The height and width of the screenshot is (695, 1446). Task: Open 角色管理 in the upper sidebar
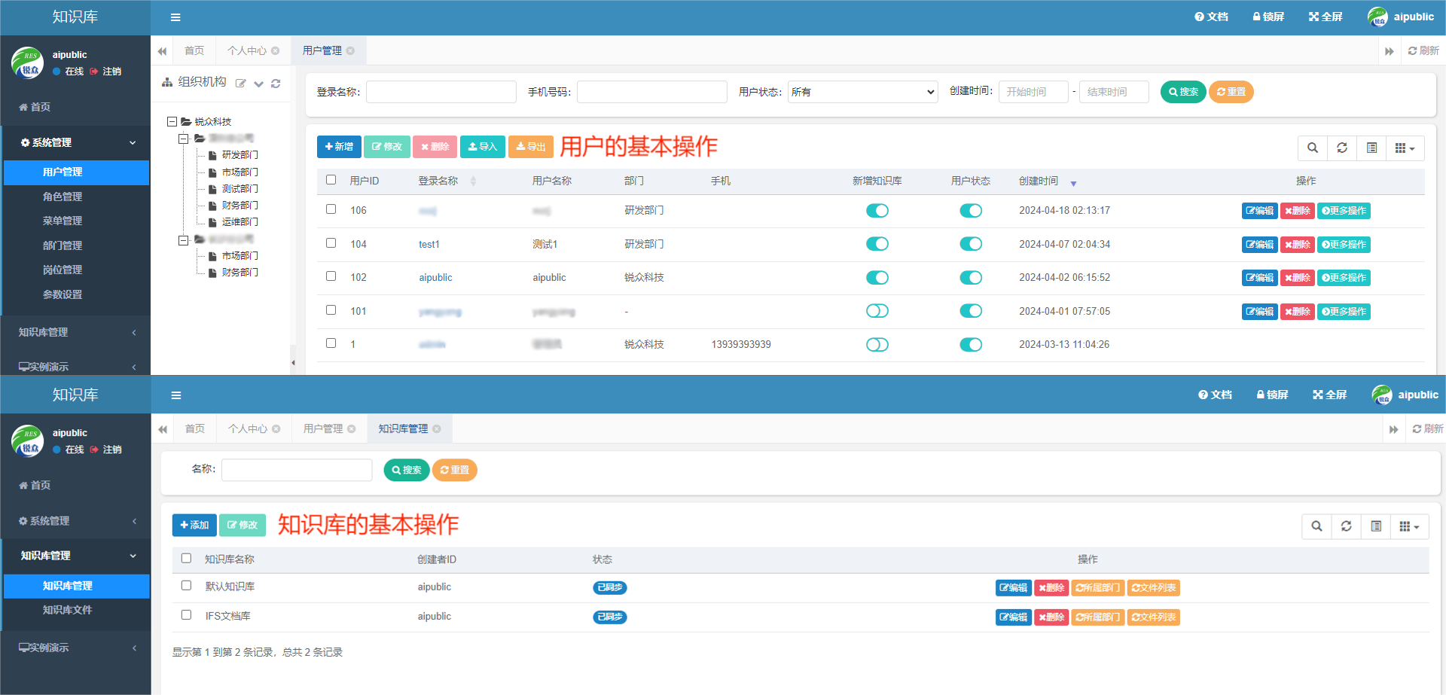pos(63,197)
